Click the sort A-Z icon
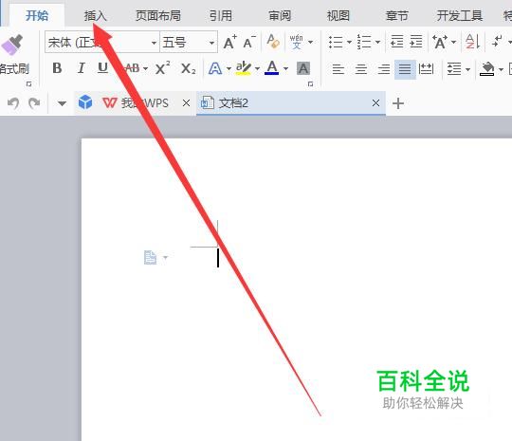The height and width of the screenshot is (441, 512). coord(473,42)
